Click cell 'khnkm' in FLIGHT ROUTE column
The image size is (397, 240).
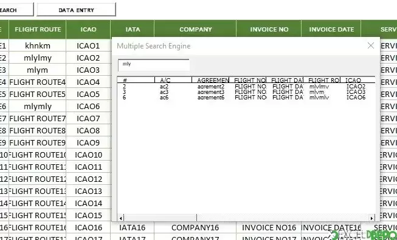point(38,45)
